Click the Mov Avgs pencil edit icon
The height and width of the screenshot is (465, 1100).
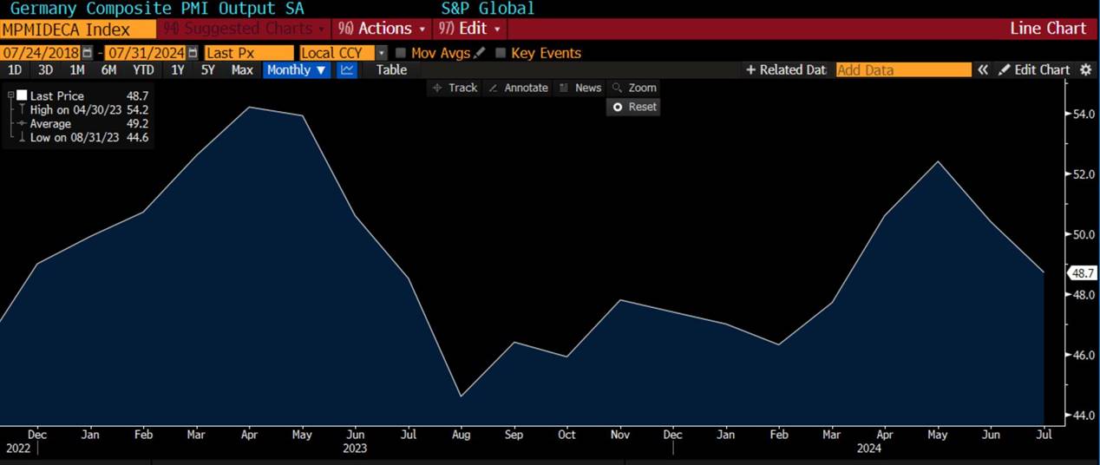point(480,53)
